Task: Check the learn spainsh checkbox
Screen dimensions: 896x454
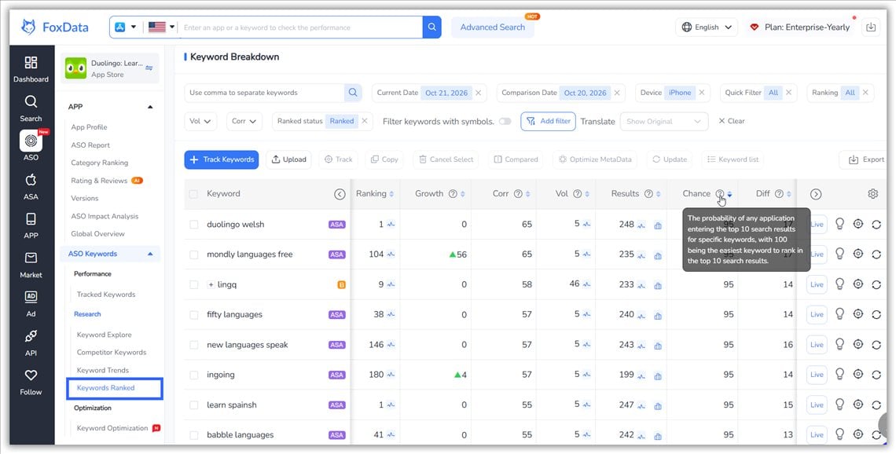Action: [193, 405]
